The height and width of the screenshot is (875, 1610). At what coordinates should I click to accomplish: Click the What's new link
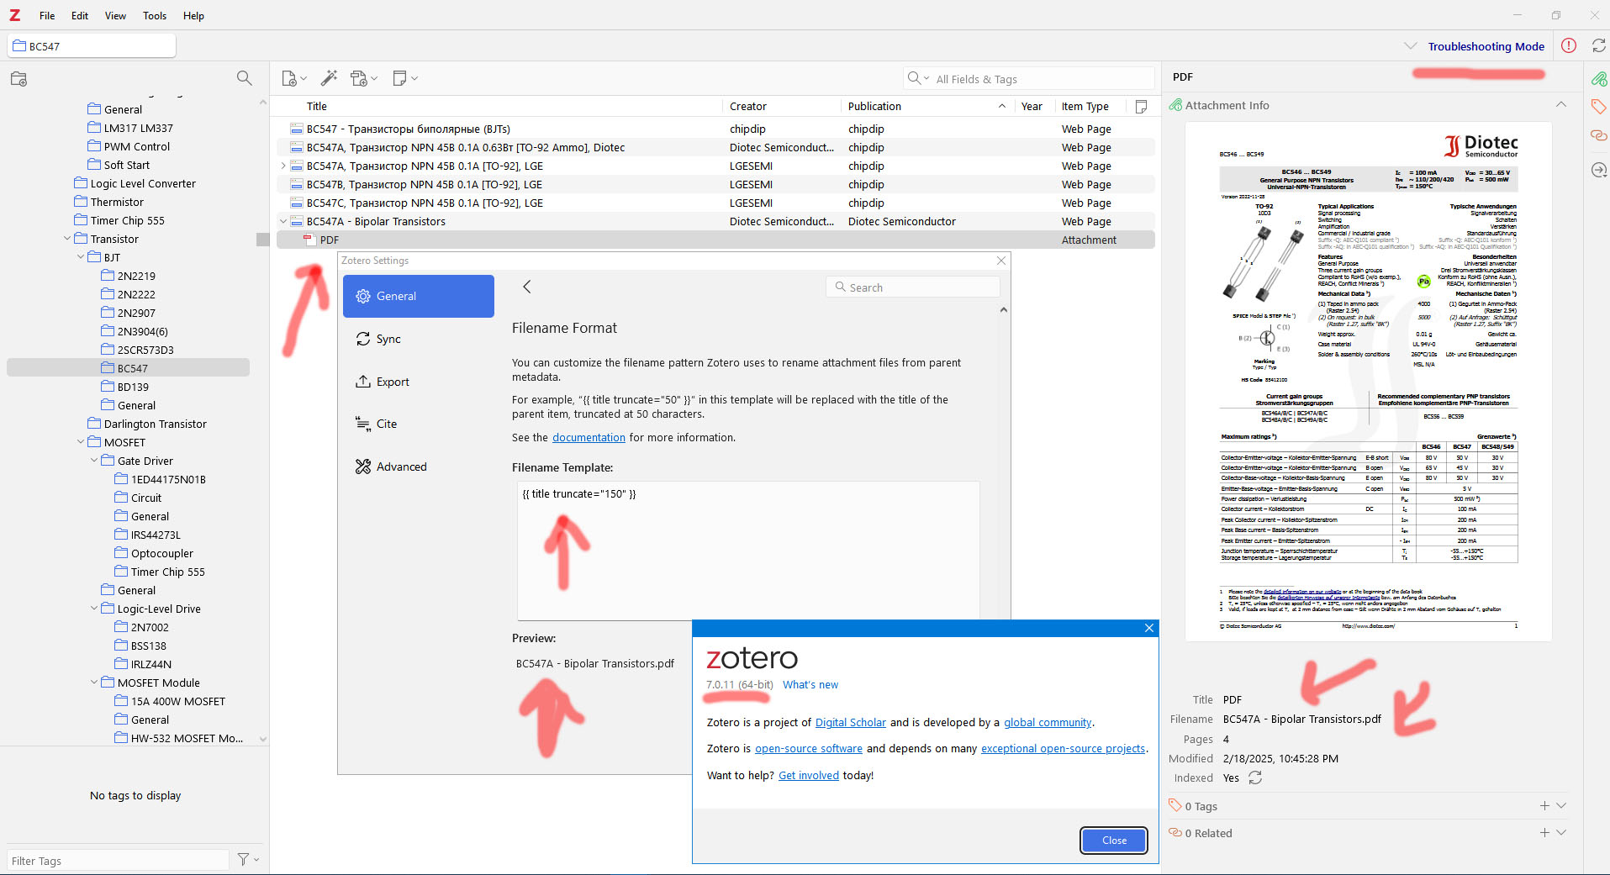(x=810, y=684)
